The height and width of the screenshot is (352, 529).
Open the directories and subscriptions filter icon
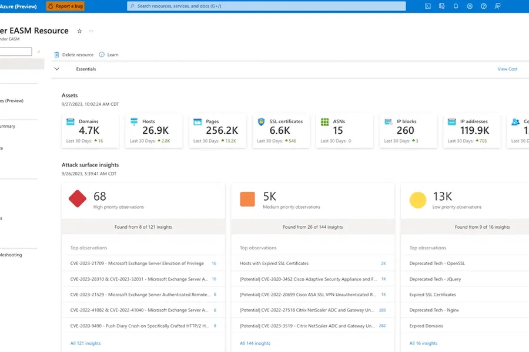pyautogui.click(x=441, y=6)
